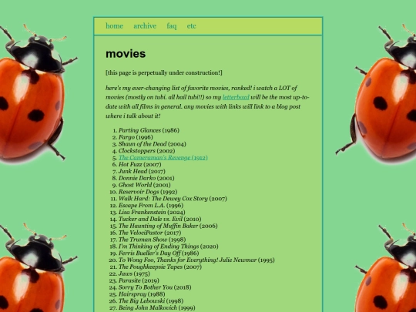This screenshot has width=416, height=312.
Task: Select Shaun of the Dead (2004) entry
Action: [x=153, y=144]
